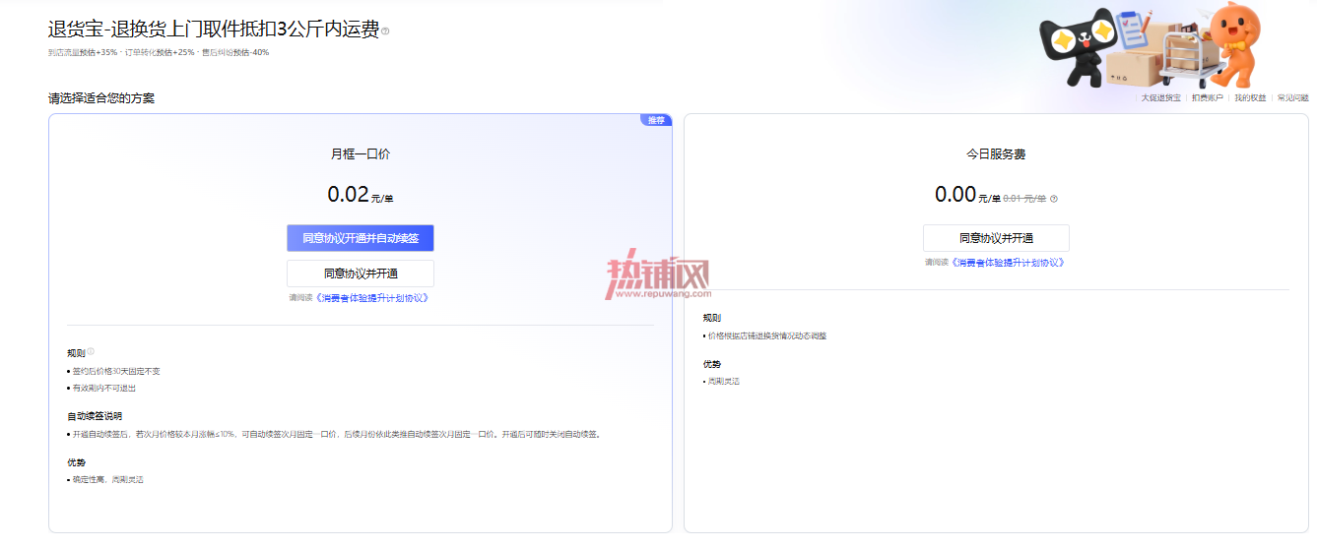This screenshot has width=1317, height=548.
Task: Click the question icon after 0.01元/单 price
Action: click(x=1054, y=199)
